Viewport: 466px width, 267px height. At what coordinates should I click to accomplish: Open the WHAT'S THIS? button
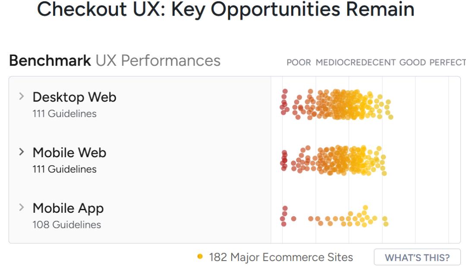point(417,258)
